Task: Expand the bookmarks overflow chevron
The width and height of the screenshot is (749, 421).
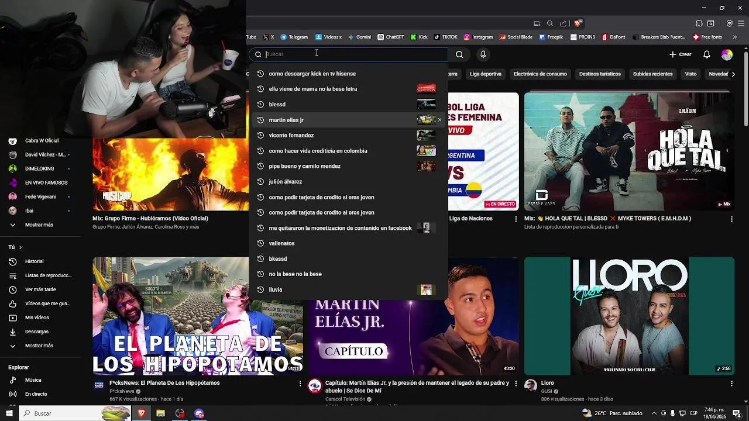Action: 735,37
